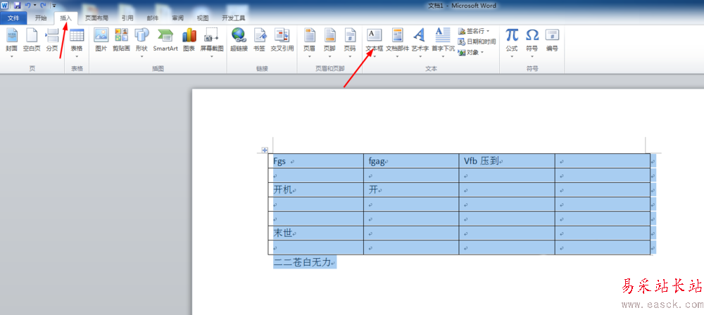
Task: Expand the signature line (签名行) dropdown arrow
Action: tap(488, 31)
